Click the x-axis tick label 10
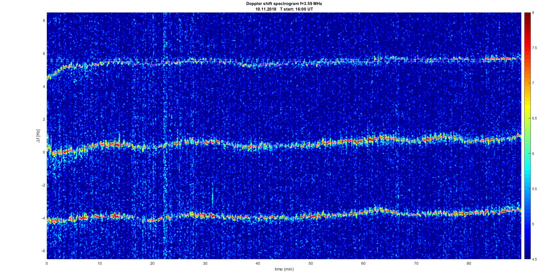This screenshot has height=278, width=554. click(99, 263)
